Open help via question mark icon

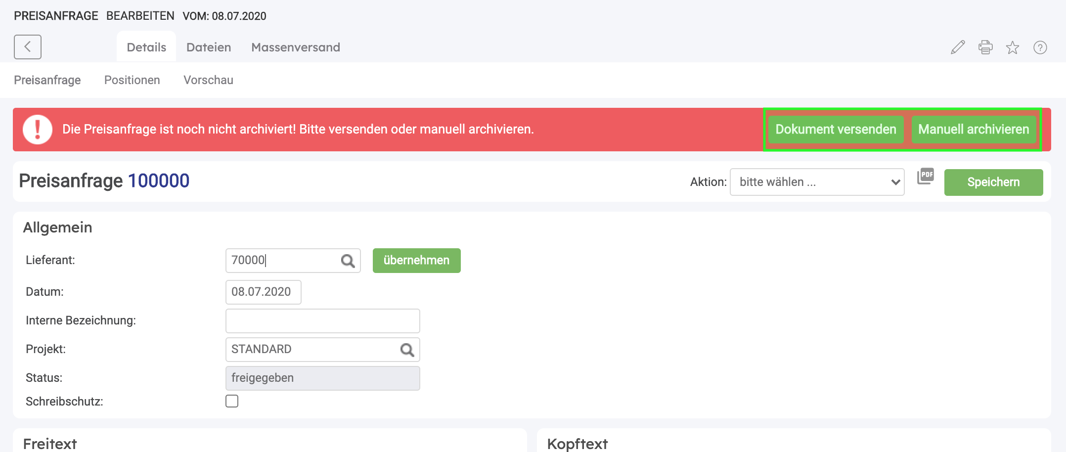coord(1040,47)
